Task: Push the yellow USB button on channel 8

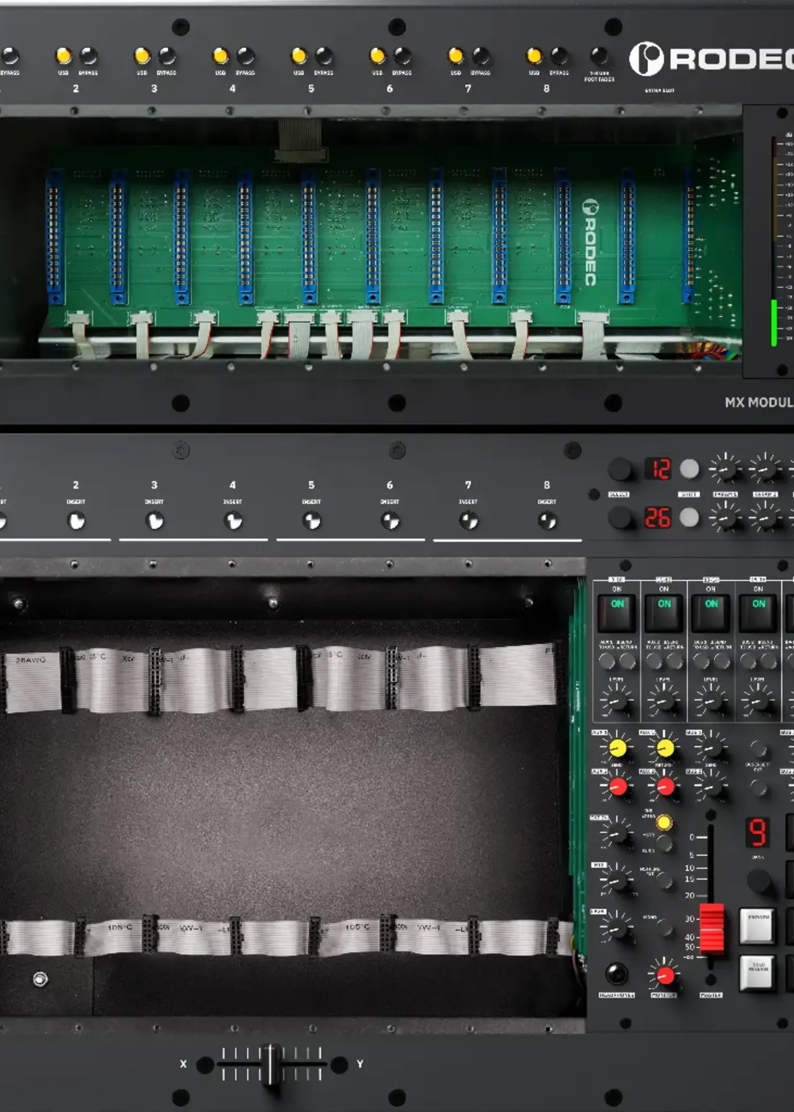Action: (x=534, y=56)
